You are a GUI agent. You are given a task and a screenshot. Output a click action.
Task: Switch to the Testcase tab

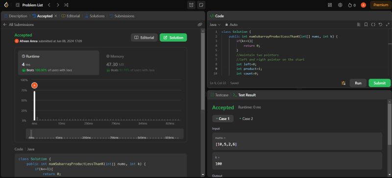click(219, 95)
